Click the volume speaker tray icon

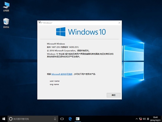tap(144, 119)
